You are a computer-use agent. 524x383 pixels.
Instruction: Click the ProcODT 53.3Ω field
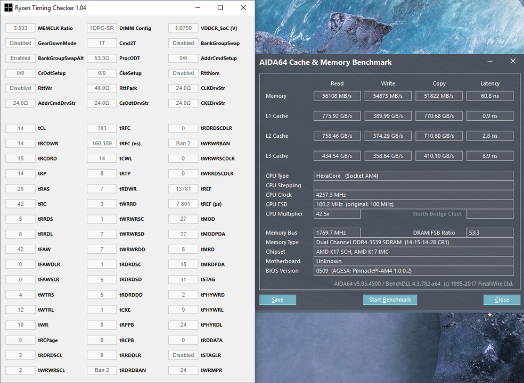[102, 58]
